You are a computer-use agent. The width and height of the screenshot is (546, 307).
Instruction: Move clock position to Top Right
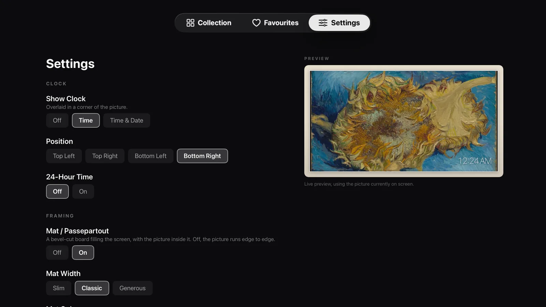(x=105, y=156)
